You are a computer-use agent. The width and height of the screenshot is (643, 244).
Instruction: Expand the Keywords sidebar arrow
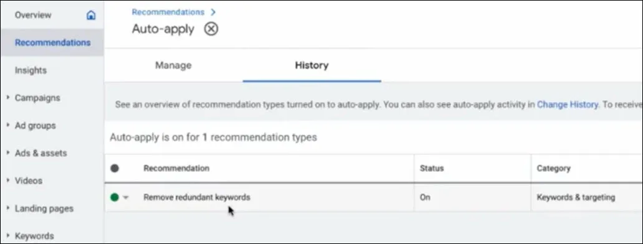tap(7, 236)
